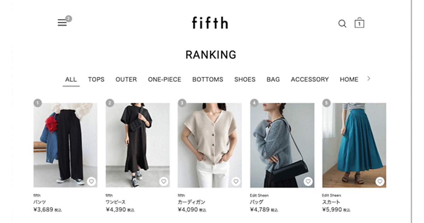Viewport: 424px width, 223px height.
Task: Switch to the TOPS tab
Action: (96, 80)
